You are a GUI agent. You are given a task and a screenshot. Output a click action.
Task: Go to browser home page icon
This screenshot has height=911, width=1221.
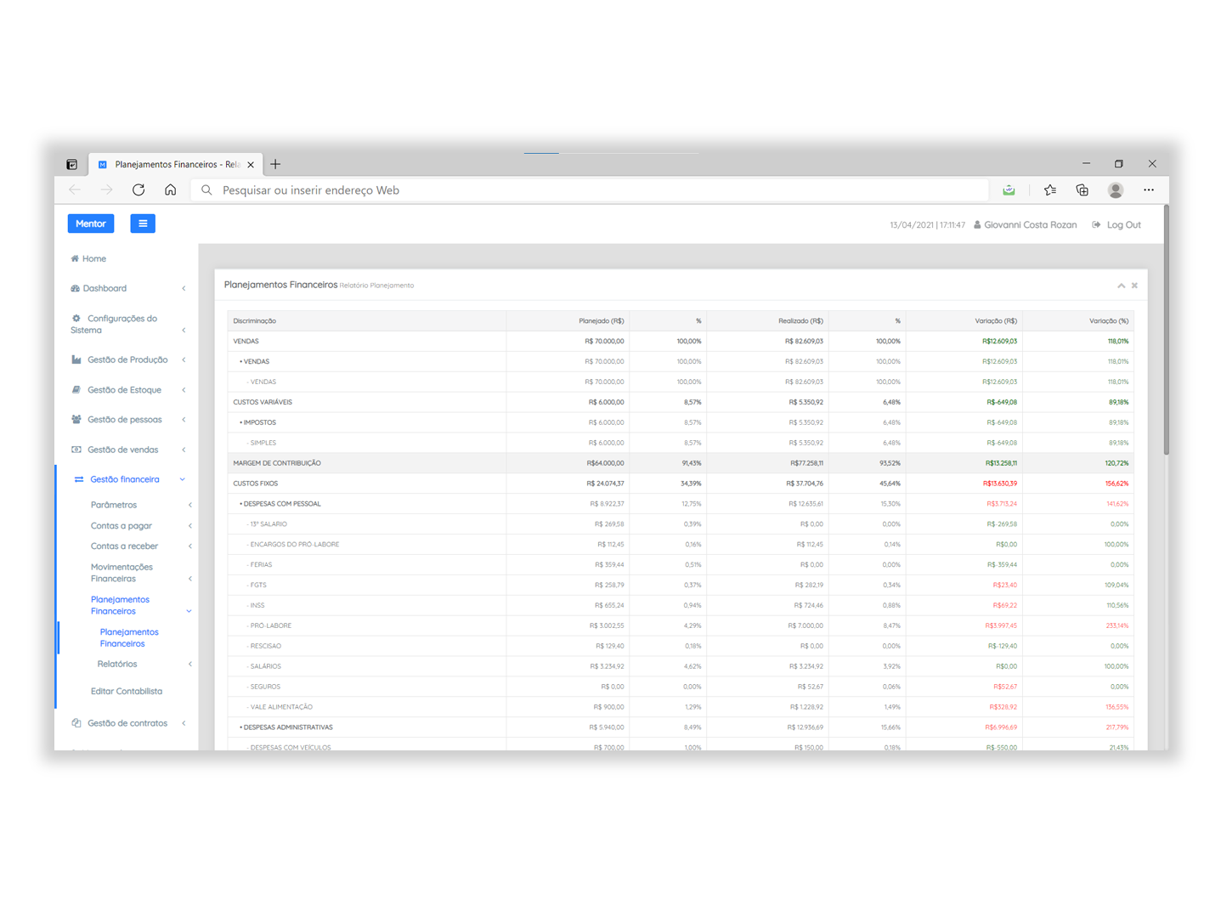coord(171,190)
